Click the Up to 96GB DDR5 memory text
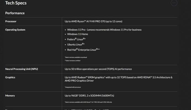Screen dimensions: 191x110 [x=89, y=95]
